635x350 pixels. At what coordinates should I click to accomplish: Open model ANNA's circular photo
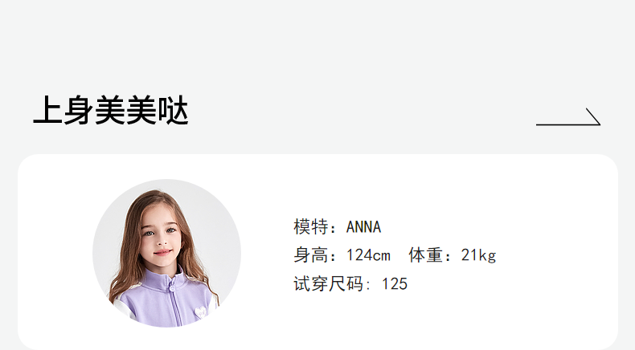click(x=167, y=254)
